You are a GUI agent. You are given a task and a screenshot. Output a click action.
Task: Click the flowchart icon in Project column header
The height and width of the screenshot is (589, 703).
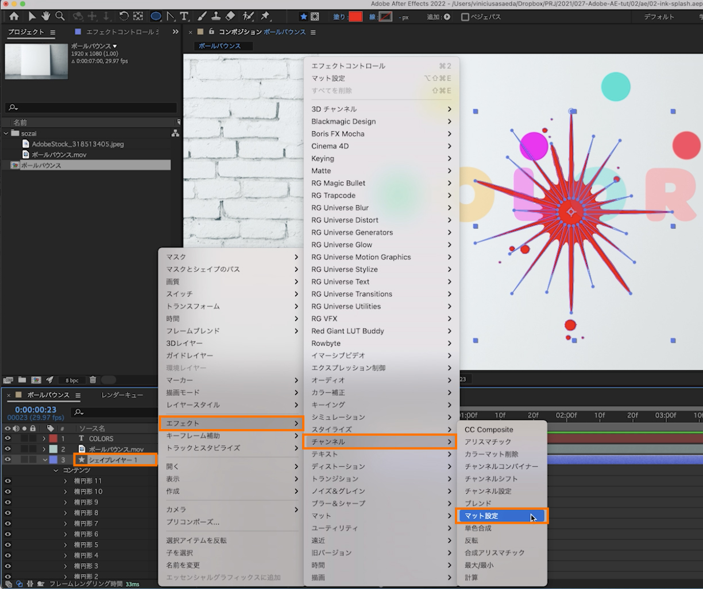175,133
